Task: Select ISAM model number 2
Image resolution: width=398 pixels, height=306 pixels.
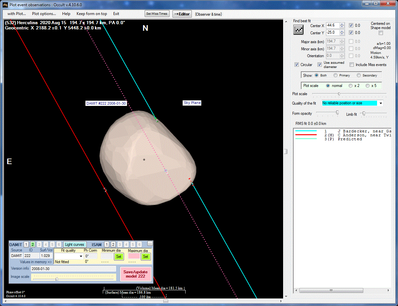Action: tap(113, 245)
